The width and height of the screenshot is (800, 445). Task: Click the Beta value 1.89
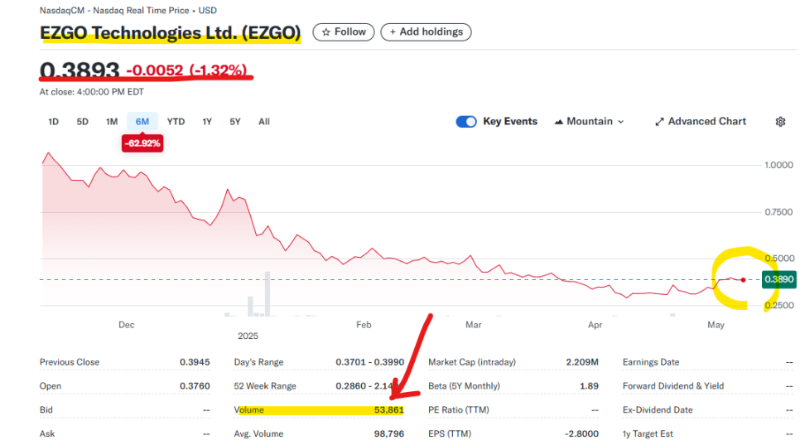point(589,386)
